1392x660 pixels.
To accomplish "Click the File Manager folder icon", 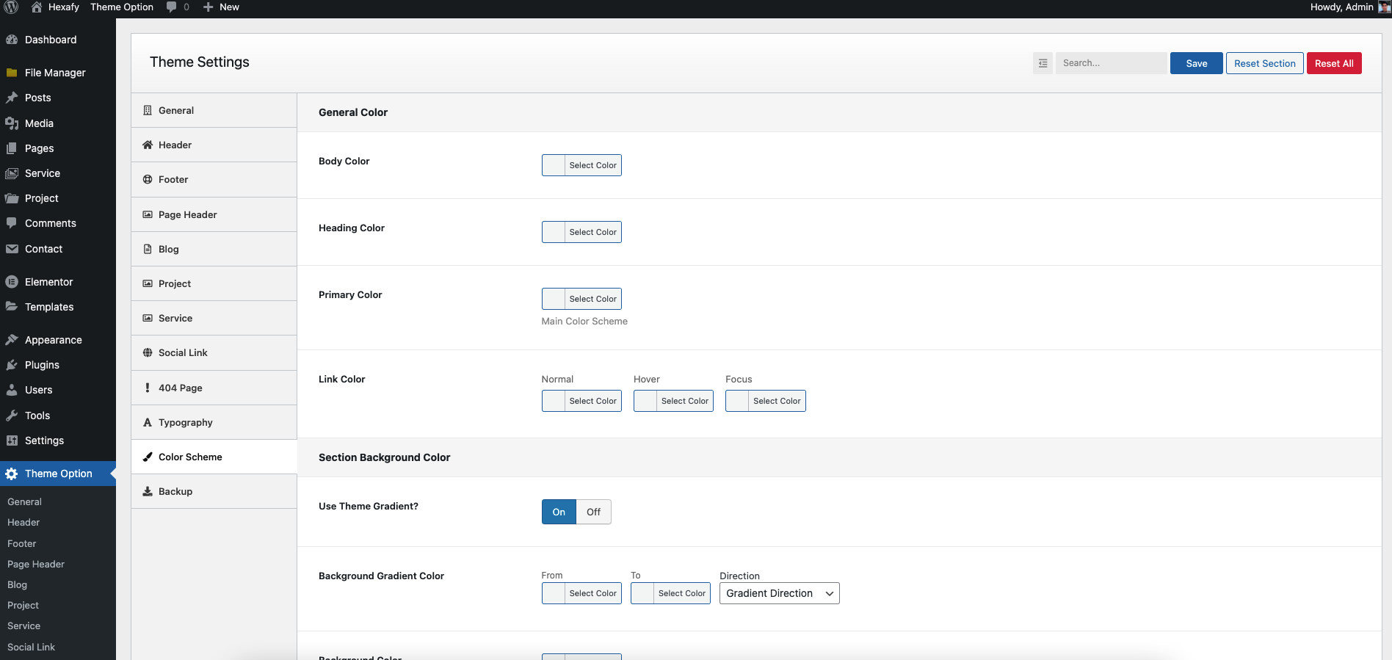I will coord(12,73).
